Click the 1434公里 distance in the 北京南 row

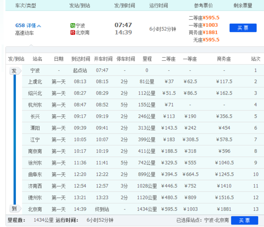[x=147, y=209]
